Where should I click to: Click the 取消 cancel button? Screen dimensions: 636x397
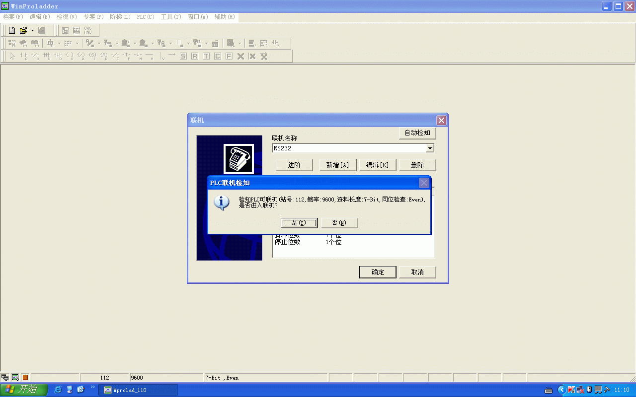pyautogui.click(x=417, y=272)
